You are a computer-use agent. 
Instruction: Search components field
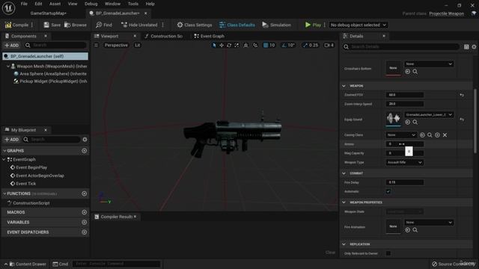tap(55, 45)
